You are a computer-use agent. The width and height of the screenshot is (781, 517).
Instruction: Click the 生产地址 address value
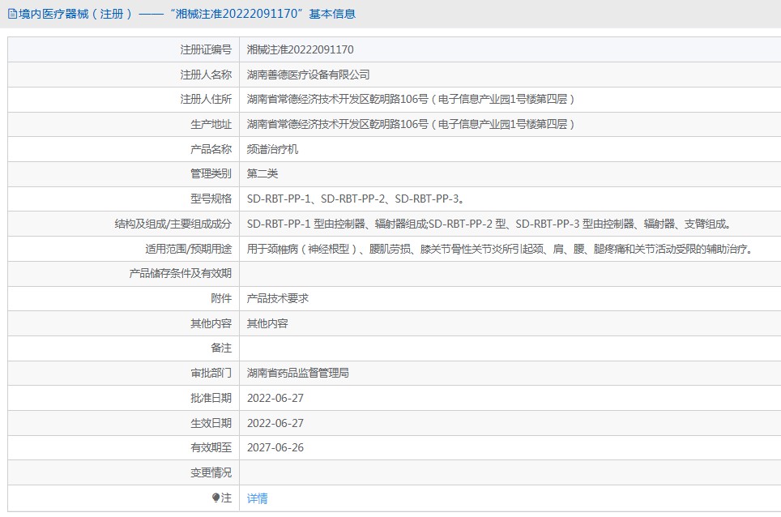point(411,124)
